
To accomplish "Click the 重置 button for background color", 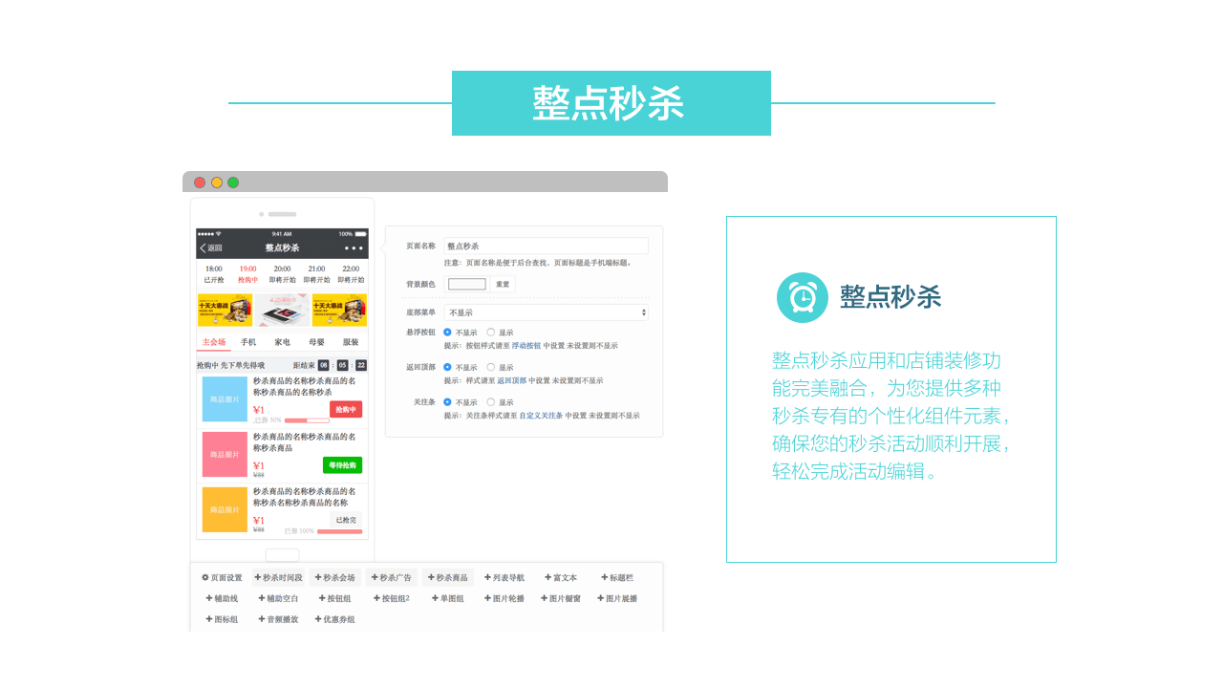I will (503, 284).
